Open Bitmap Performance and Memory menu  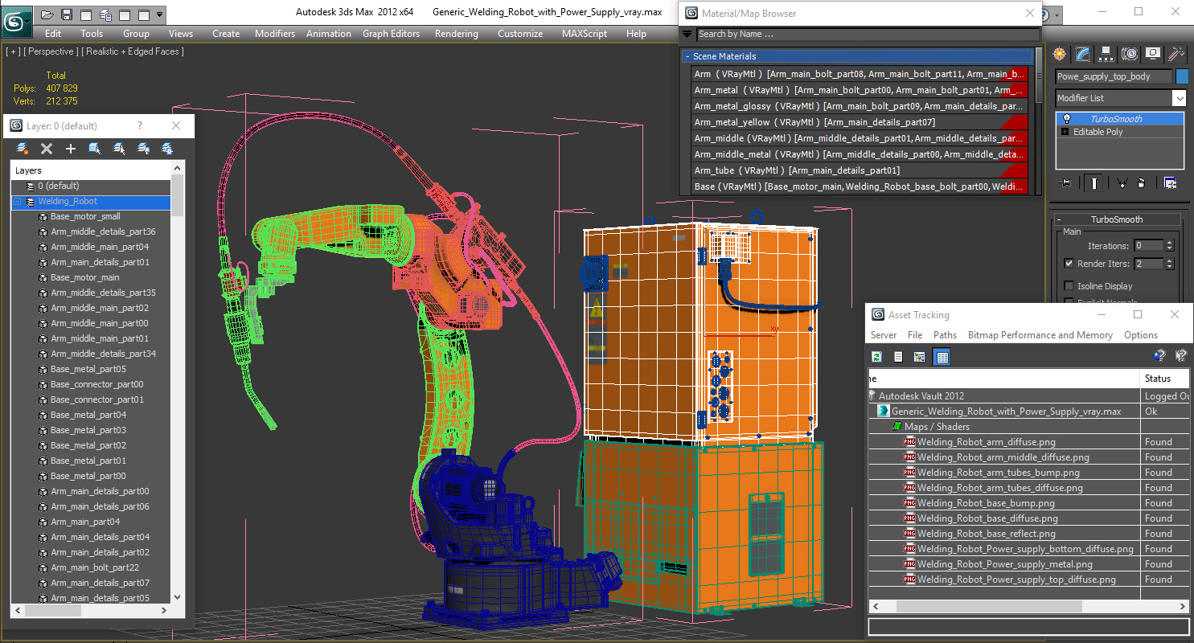(x=1040, y=335)
